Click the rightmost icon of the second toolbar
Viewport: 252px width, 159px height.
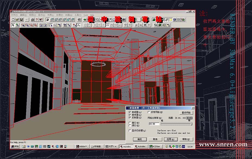pyautogui.click(x=168, y=25)
